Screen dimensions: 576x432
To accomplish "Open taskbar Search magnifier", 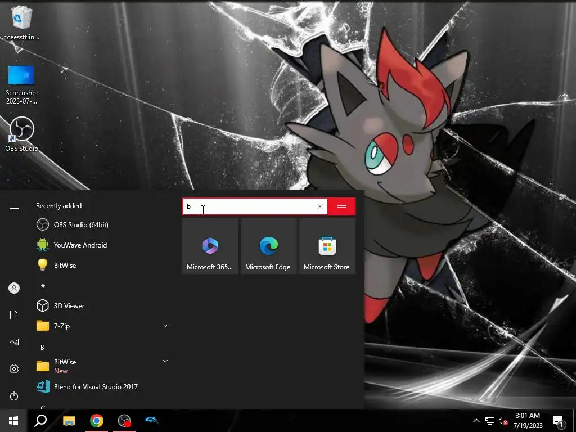I will coord(40,421).
